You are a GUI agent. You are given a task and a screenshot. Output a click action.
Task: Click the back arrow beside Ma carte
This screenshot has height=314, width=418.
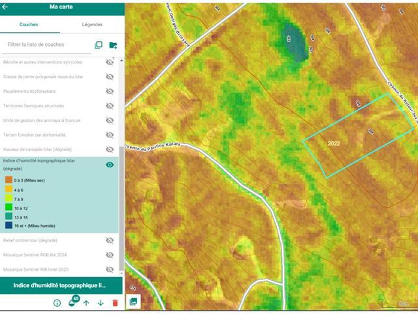pos(6,7)
